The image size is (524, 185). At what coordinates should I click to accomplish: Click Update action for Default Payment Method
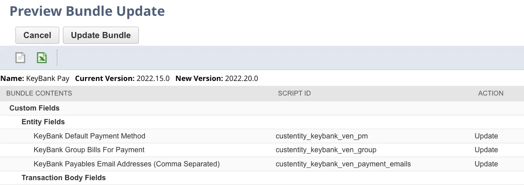pos(486,136)
